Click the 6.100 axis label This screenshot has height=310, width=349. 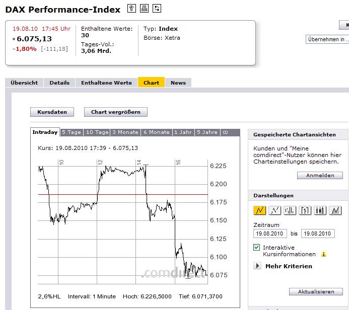(219, 257)
